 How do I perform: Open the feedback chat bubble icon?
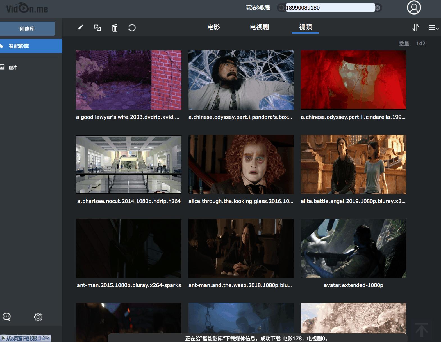pos(6,317)
